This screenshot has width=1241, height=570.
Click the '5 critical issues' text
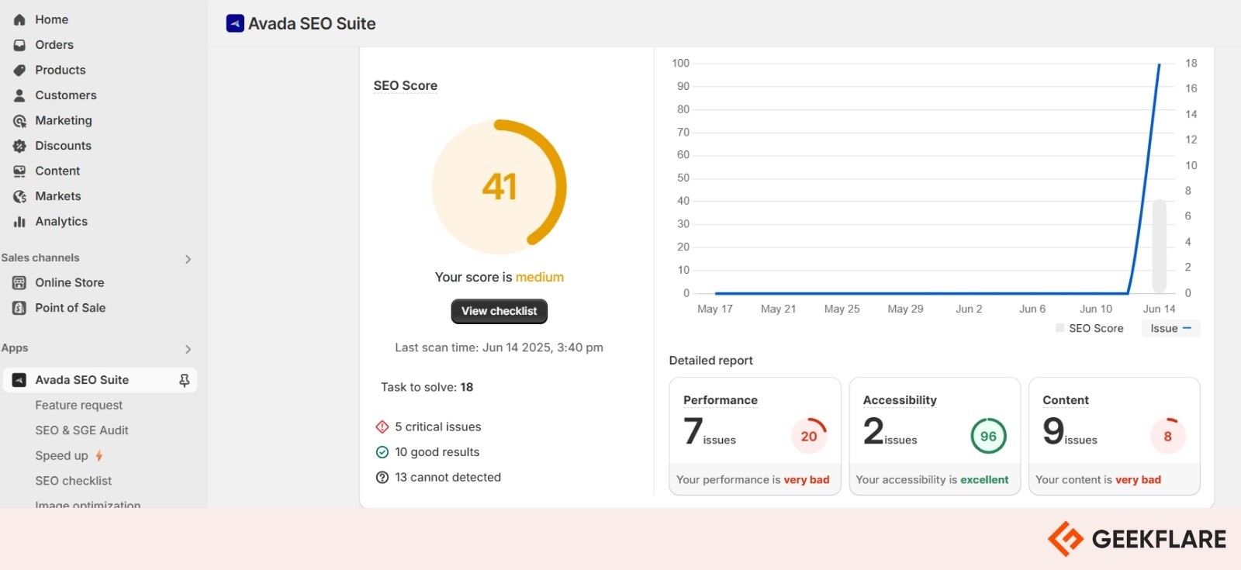(x=438, y=427)
